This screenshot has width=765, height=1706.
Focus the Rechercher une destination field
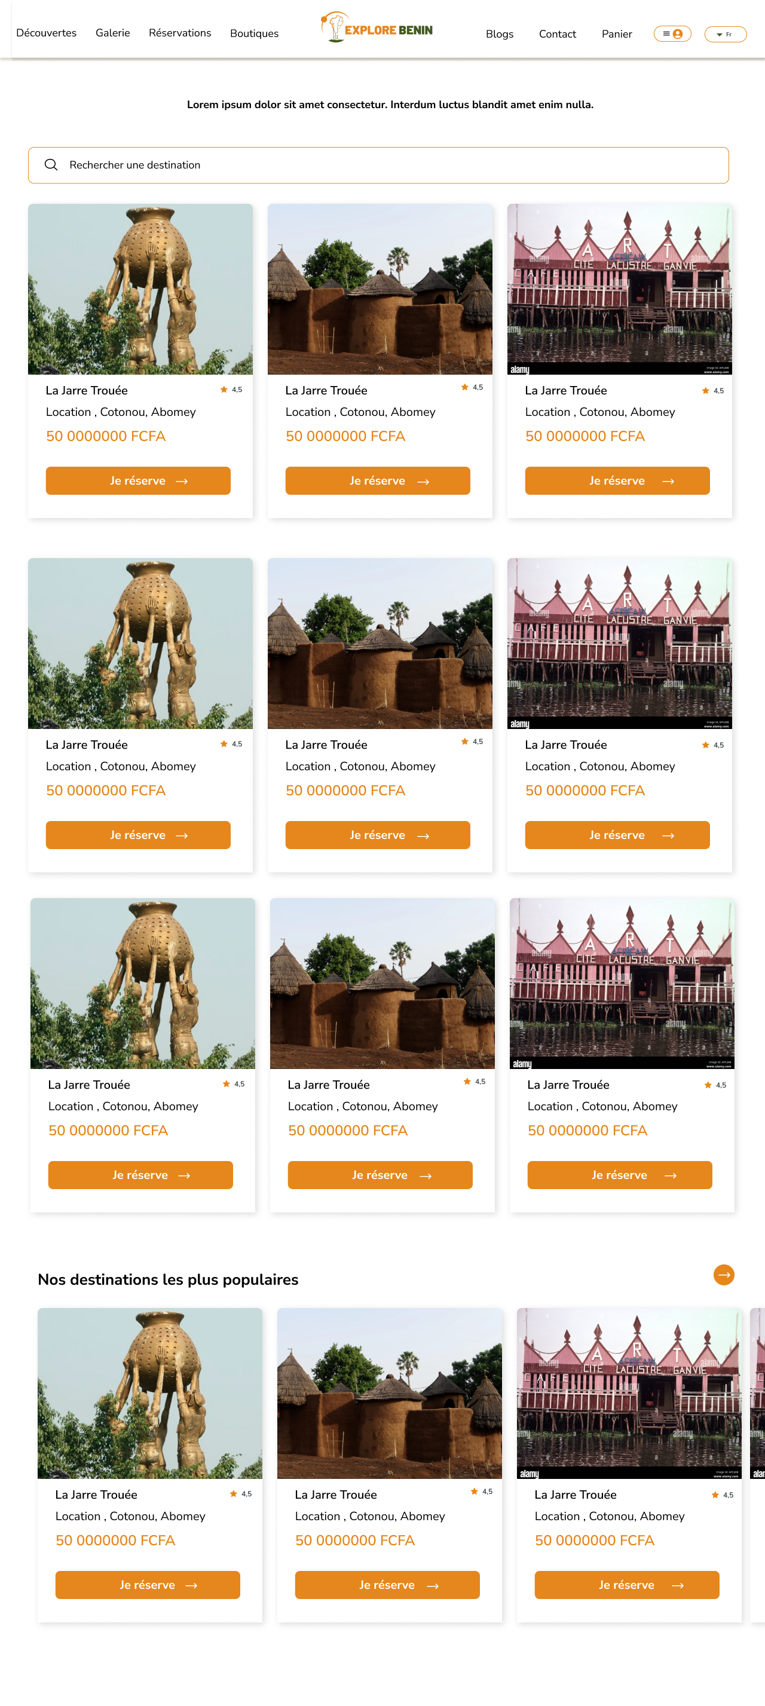[378, 165]
